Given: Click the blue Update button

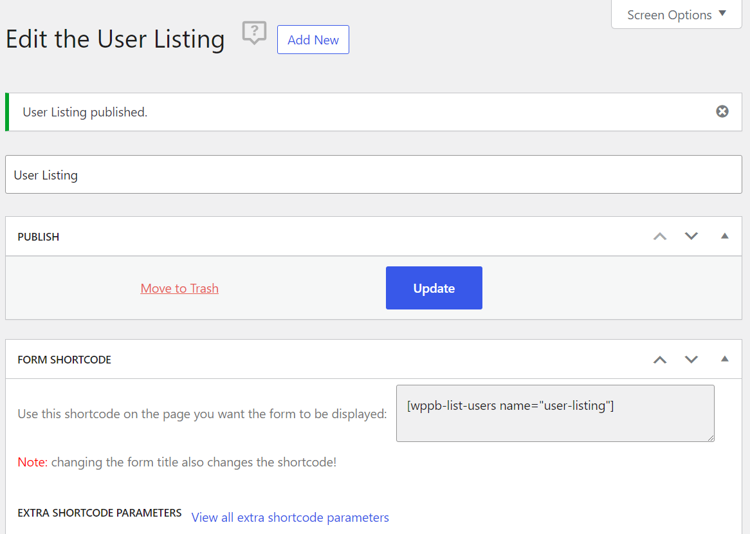Looking at the screenshot, I should tap(434, 288).
